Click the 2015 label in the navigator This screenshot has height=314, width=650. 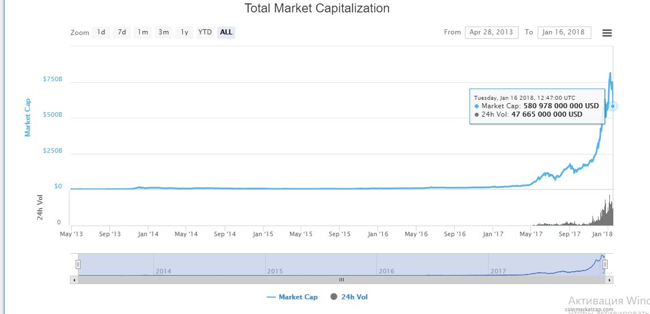coord(275,271)
